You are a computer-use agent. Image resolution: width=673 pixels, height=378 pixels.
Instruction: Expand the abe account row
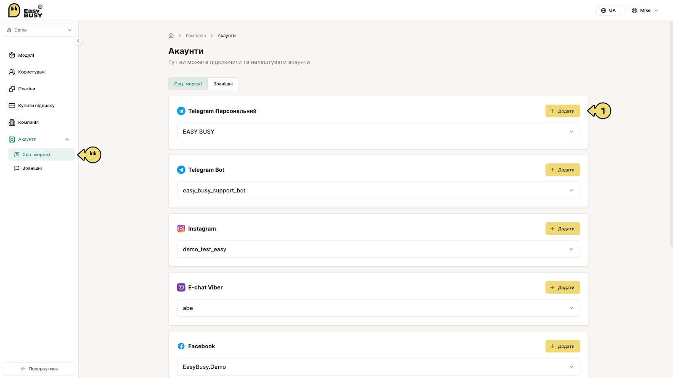[x=378, y=308]
